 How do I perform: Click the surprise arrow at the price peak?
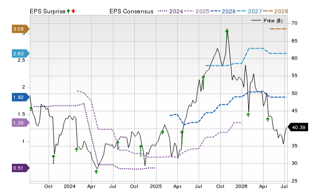pyautogui.click(x=227, y=34)
